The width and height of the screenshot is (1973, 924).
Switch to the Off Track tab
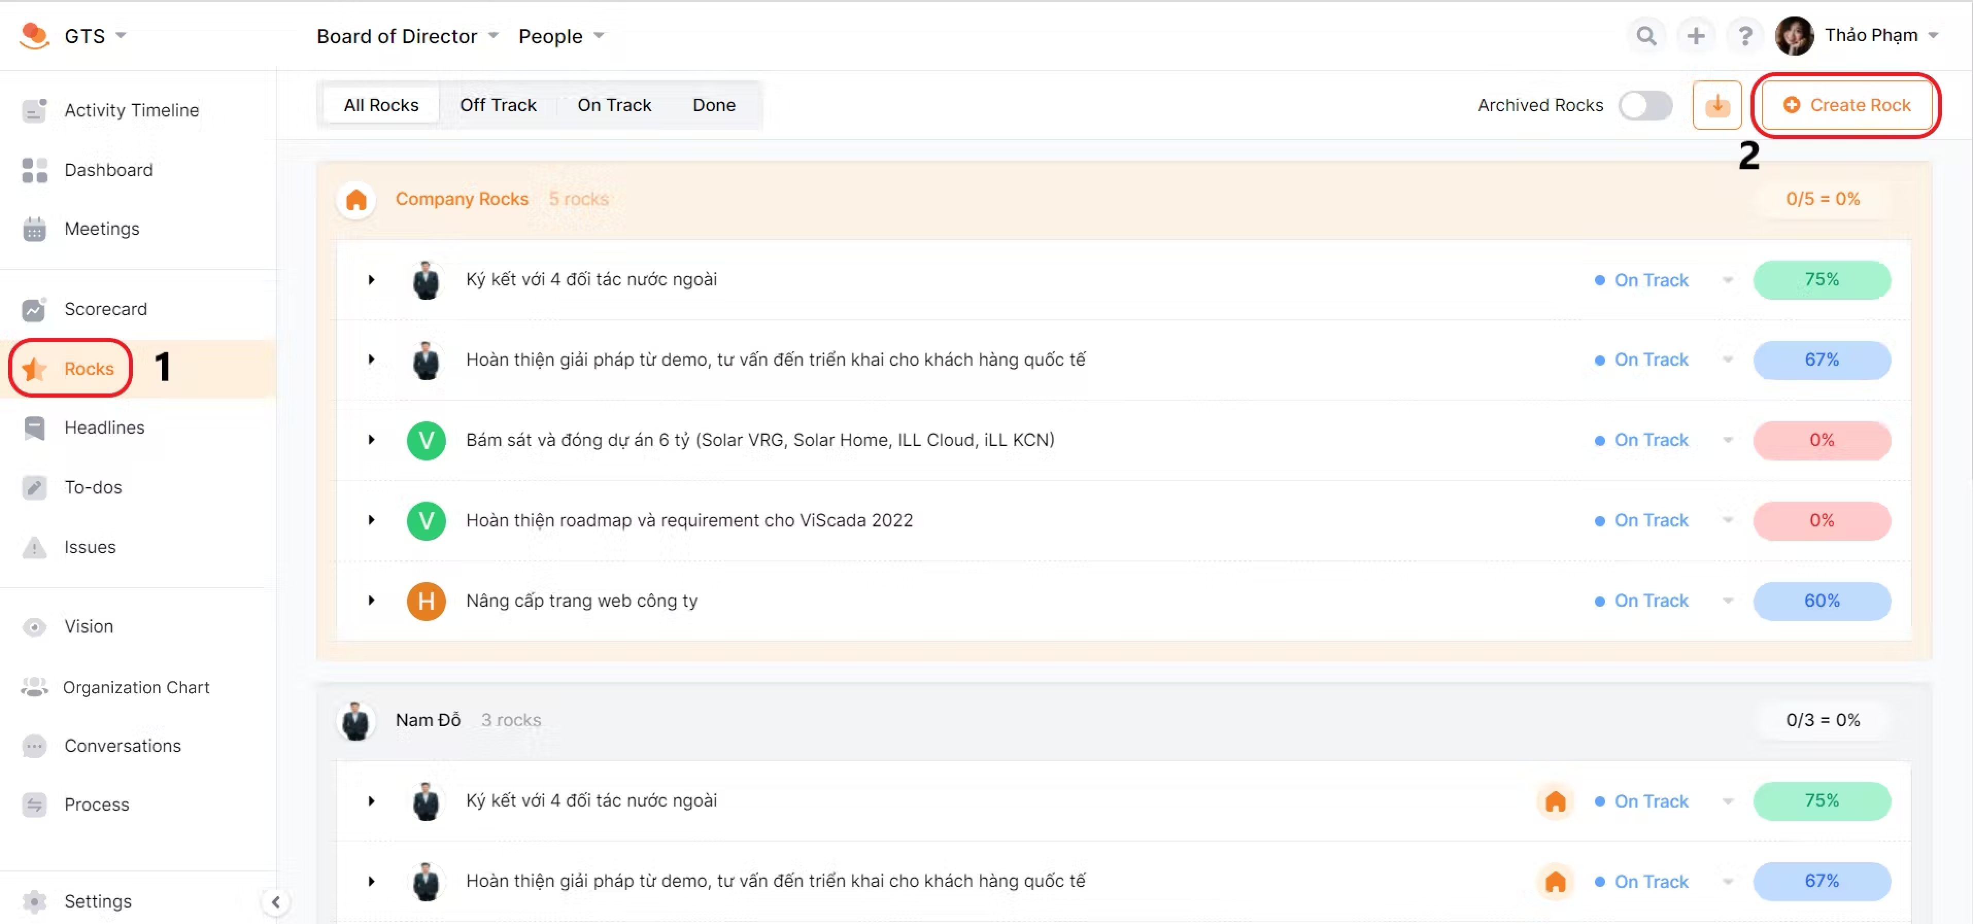click(498, 106)
